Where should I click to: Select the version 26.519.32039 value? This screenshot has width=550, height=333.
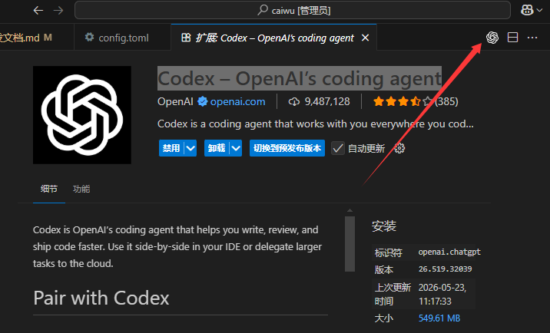[x=445, y=269]
